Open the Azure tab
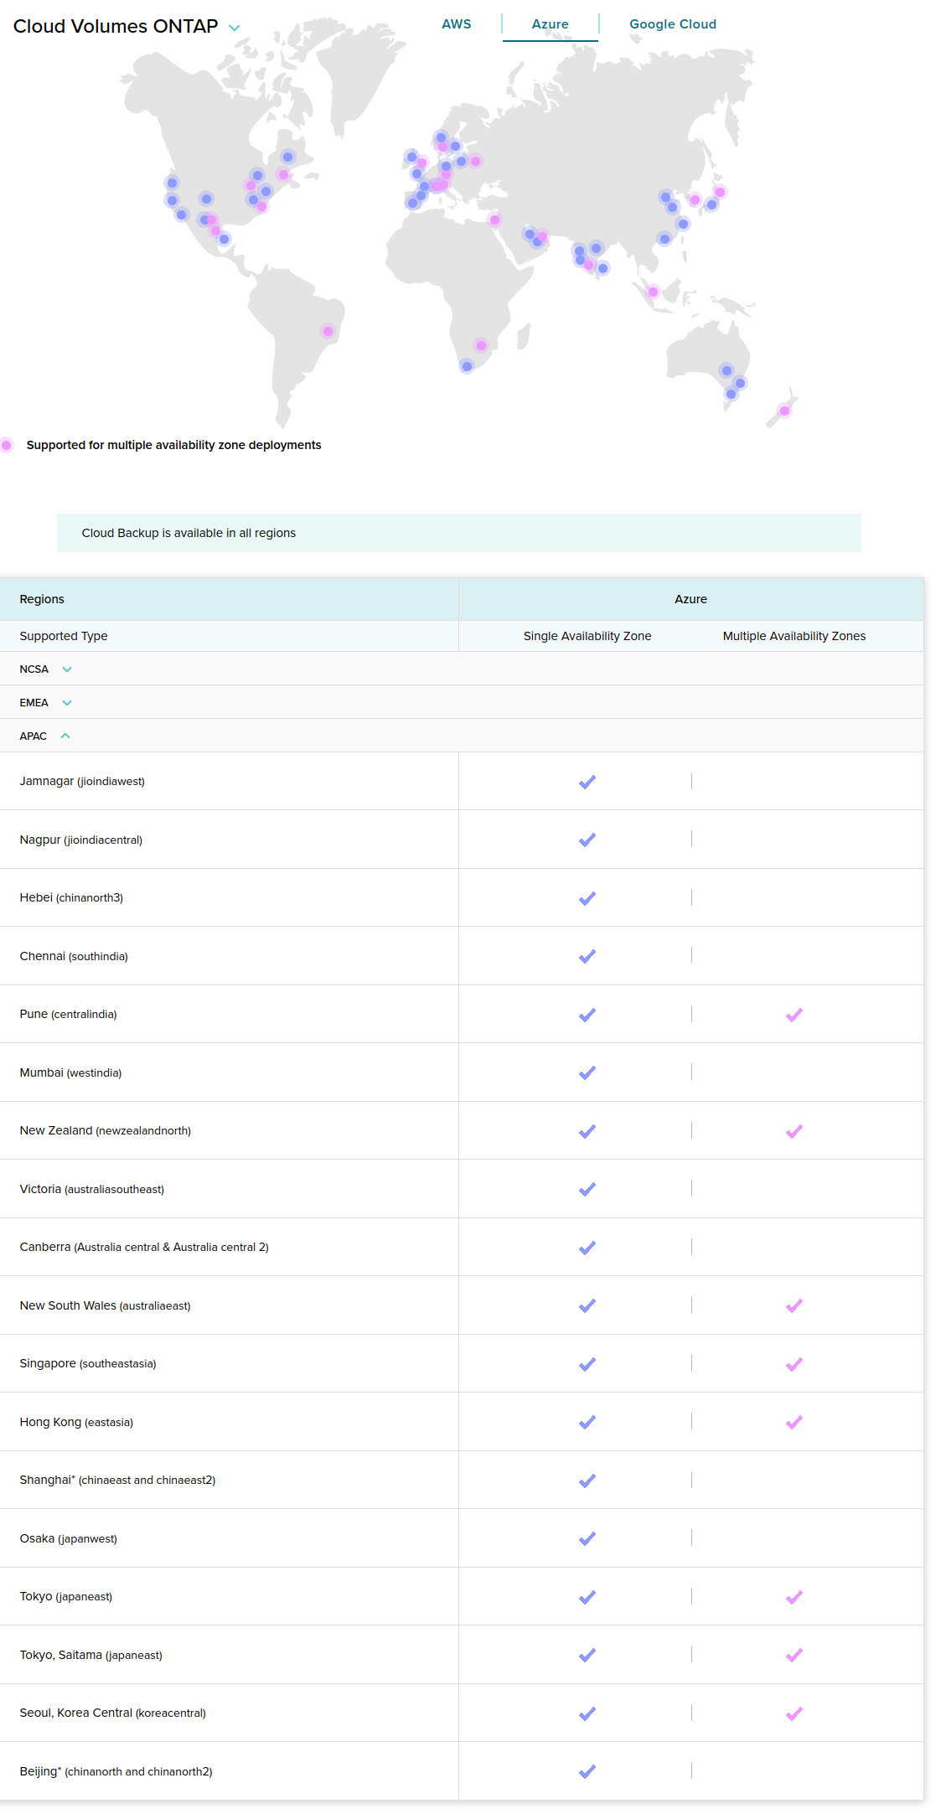 (550, 24)
